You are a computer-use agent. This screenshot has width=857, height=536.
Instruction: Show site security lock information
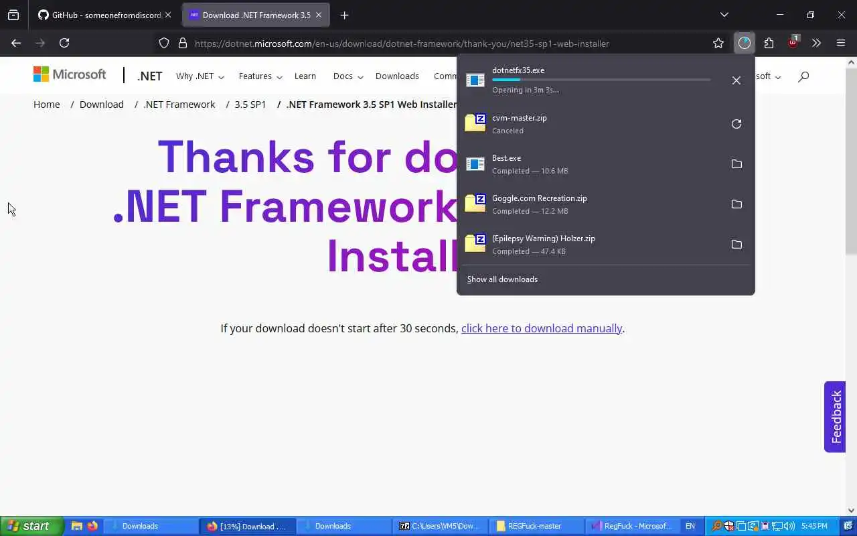click(x=182, y=43)
